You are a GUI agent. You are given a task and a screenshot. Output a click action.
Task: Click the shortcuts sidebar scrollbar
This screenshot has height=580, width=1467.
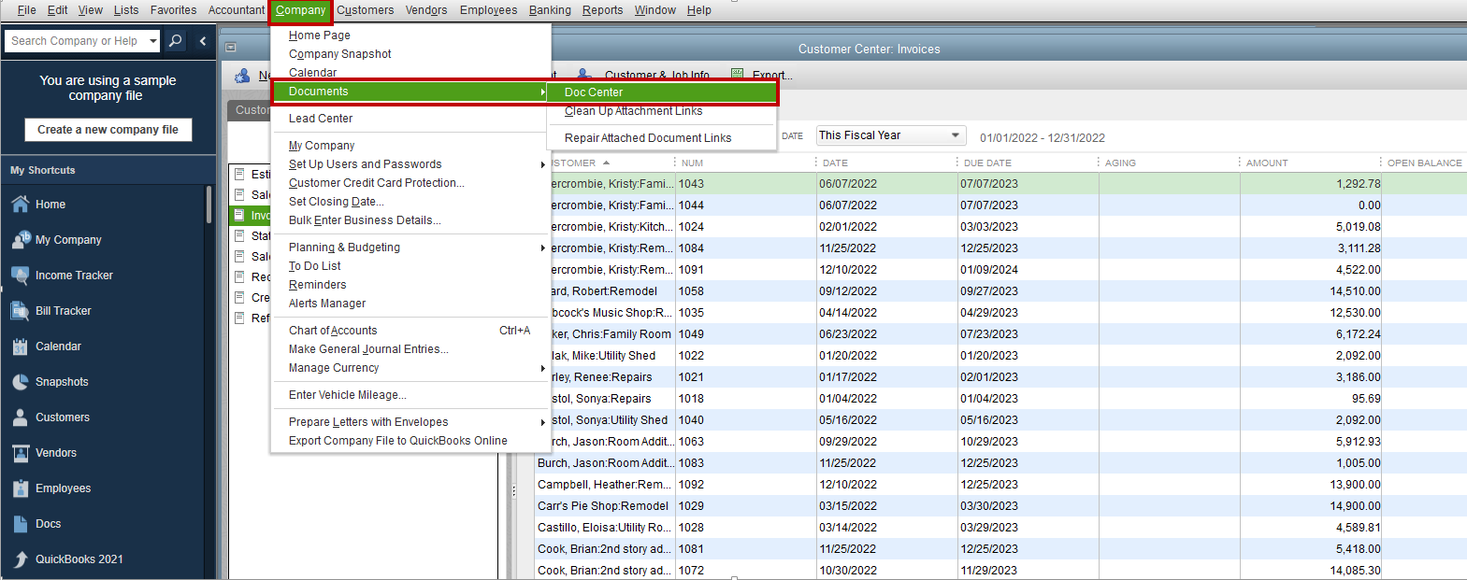(209, 205)
